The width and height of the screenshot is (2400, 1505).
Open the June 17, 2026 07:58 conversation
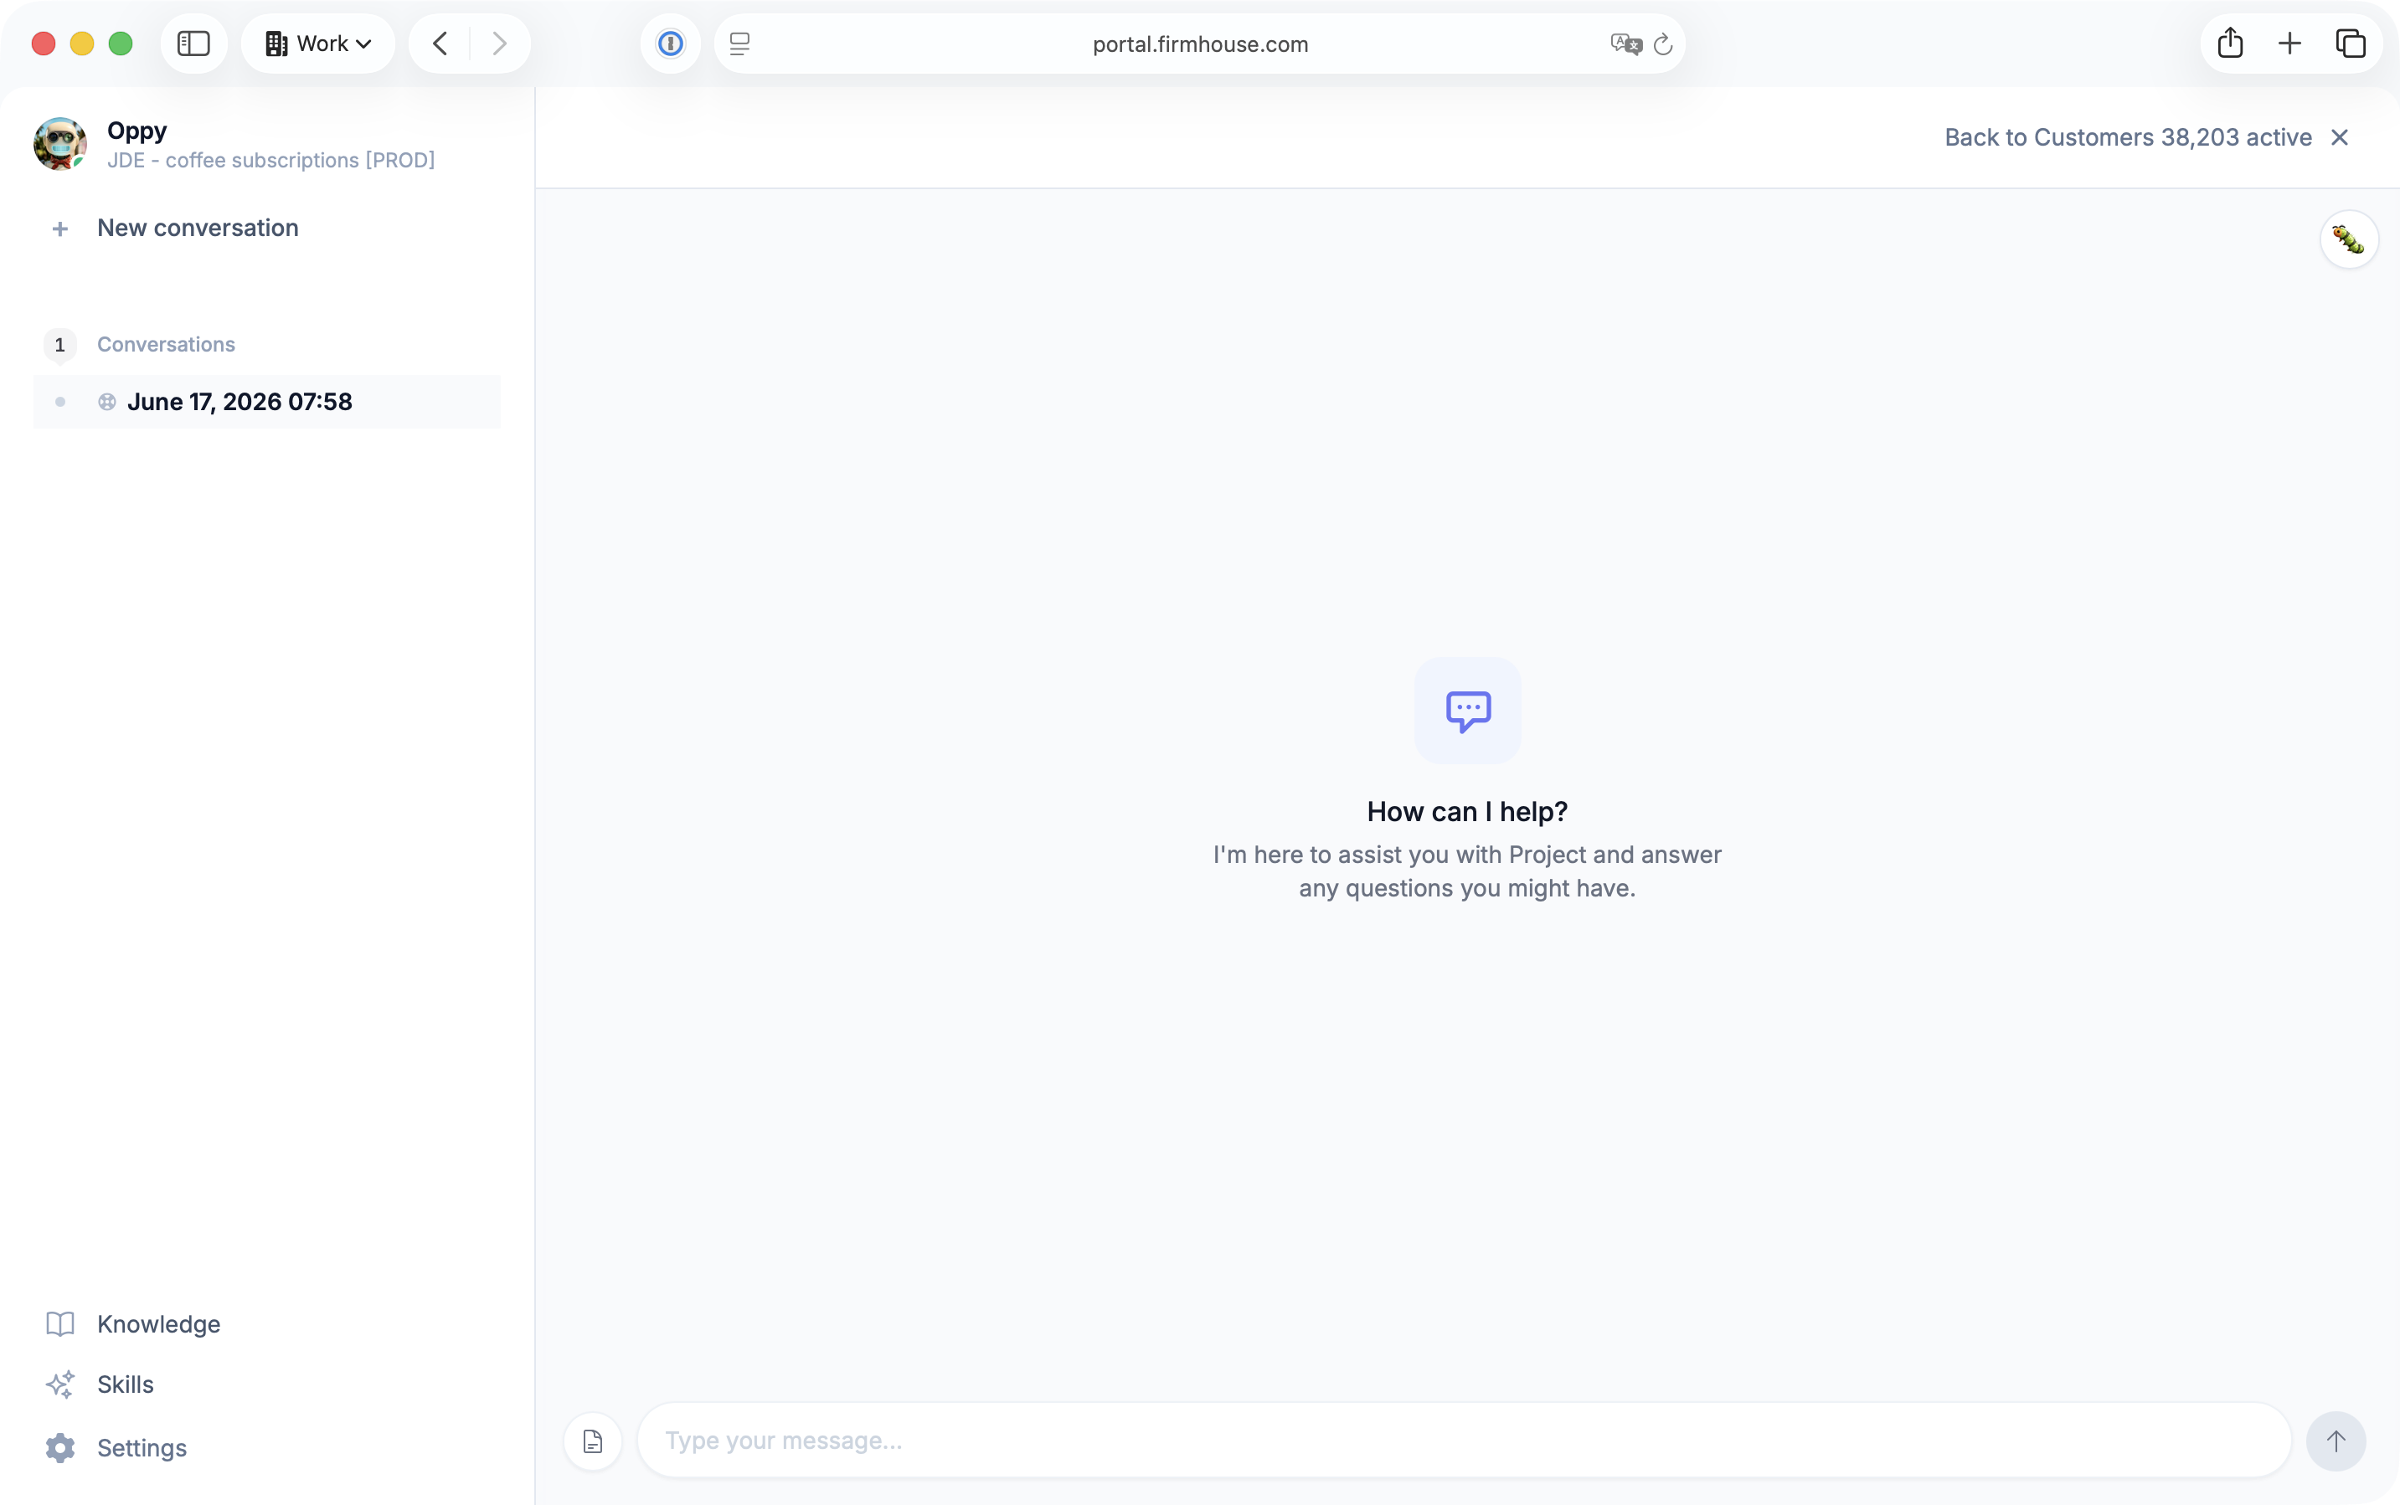(267, 402)
